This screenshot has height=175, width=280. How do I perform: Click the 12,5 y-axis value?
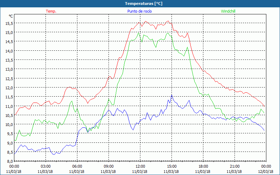click(x=9, y=78)
